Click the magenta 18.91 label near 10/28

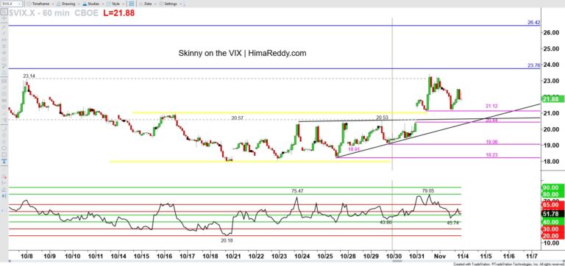click(354, 148)
